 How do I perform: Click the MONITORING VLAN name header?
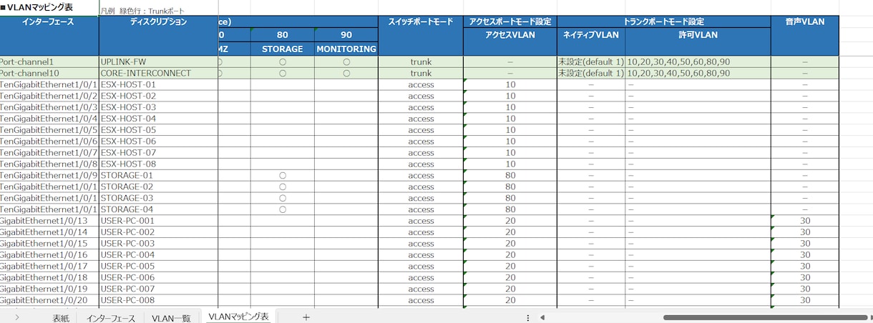tap(346, 49)
